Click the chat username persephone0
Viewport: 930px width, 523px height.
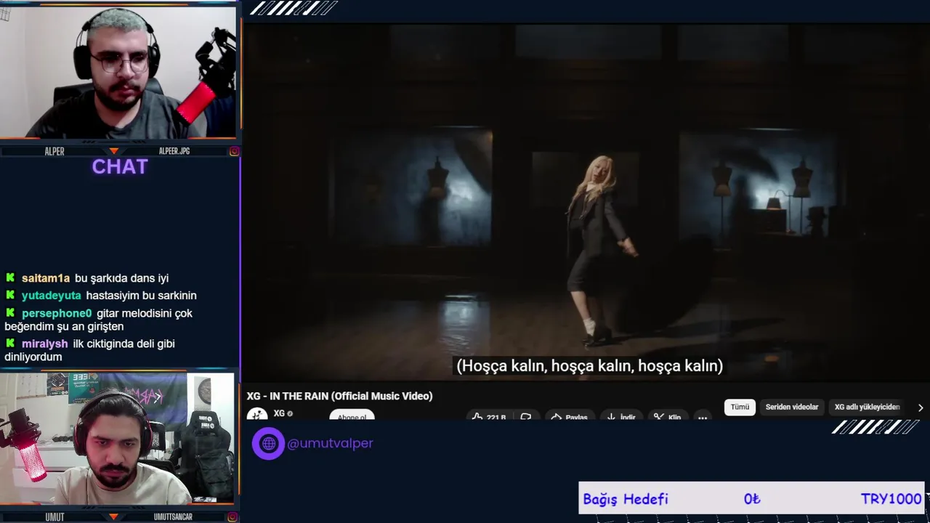pos(57,313)
